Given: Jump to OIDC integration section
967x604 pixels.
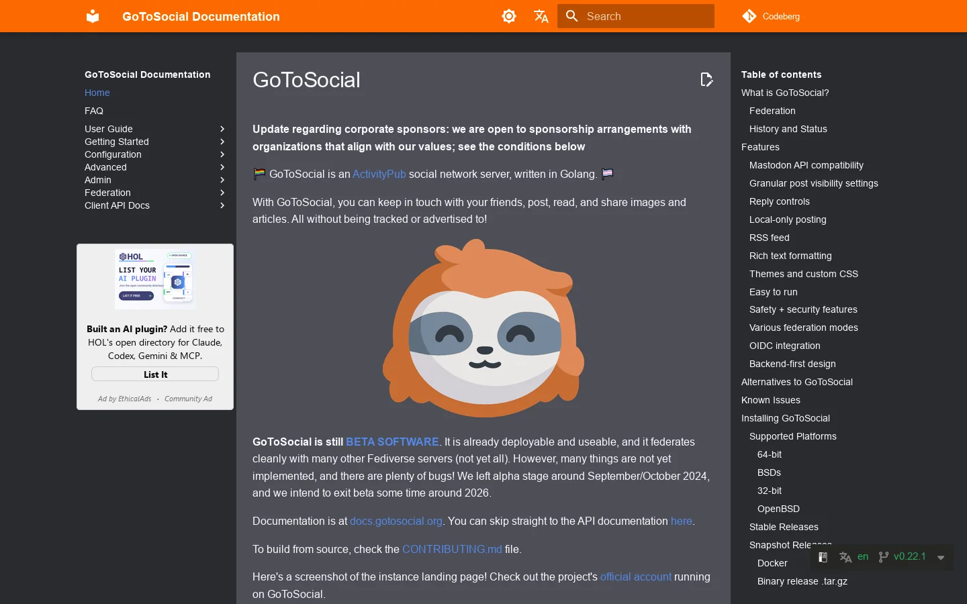Looking at the screenshot, I should pos(785,346).
